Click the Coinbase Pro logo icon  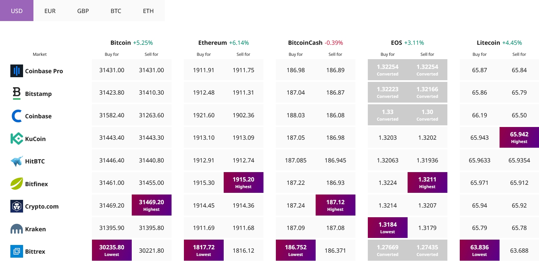17,71
